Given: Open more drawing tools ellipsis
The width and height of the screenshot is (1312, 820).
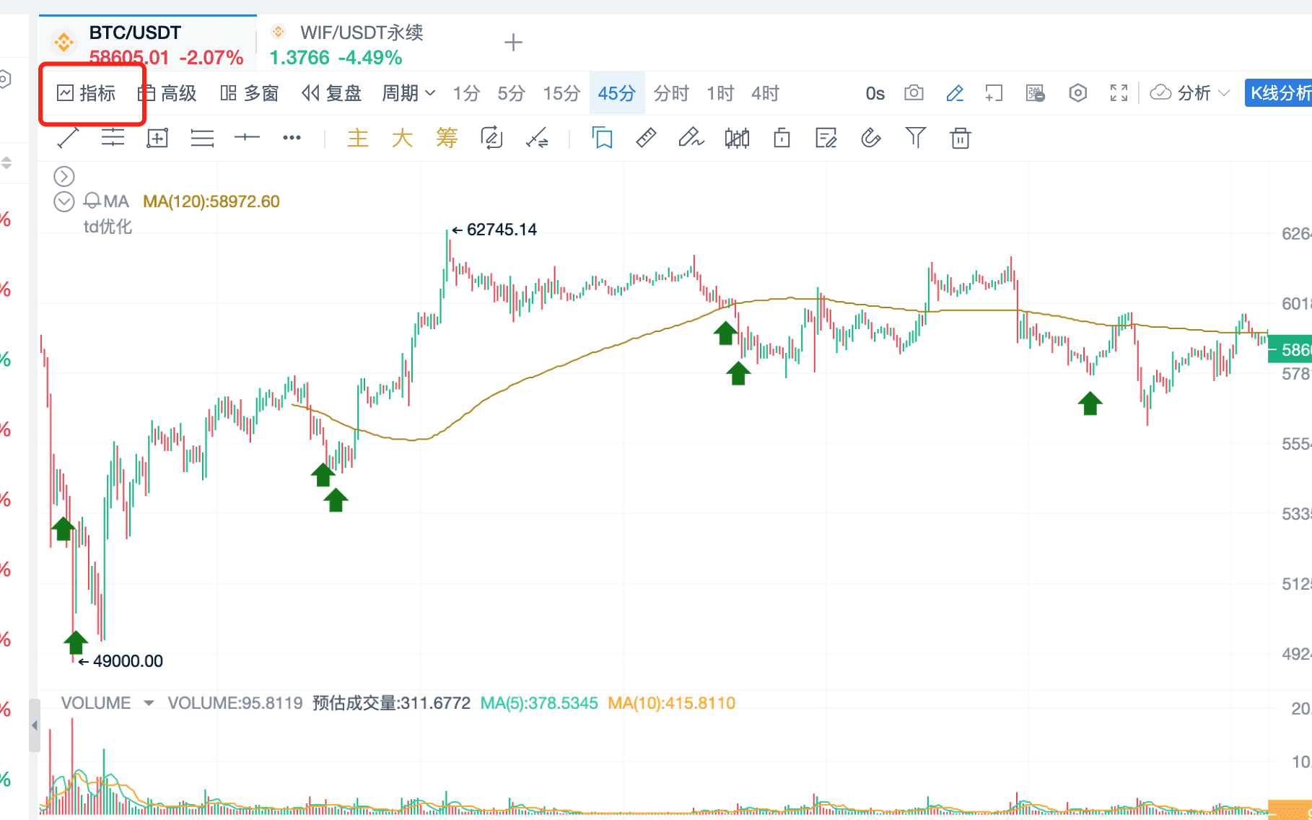Looking at the screenshot, I should point(292,137).
